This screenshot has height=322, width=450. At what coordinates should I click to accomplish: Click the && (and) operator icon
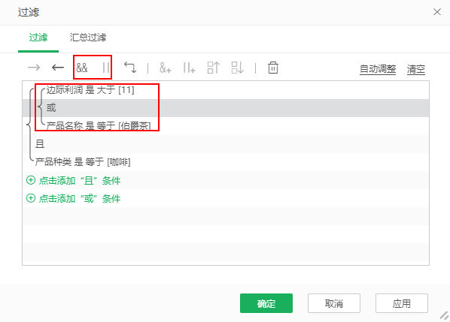(x=82, y=68)
